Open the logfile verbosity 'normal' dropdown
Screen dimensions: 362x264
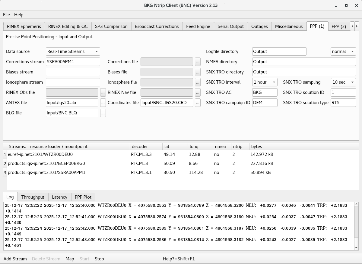[x=343, y=51]
